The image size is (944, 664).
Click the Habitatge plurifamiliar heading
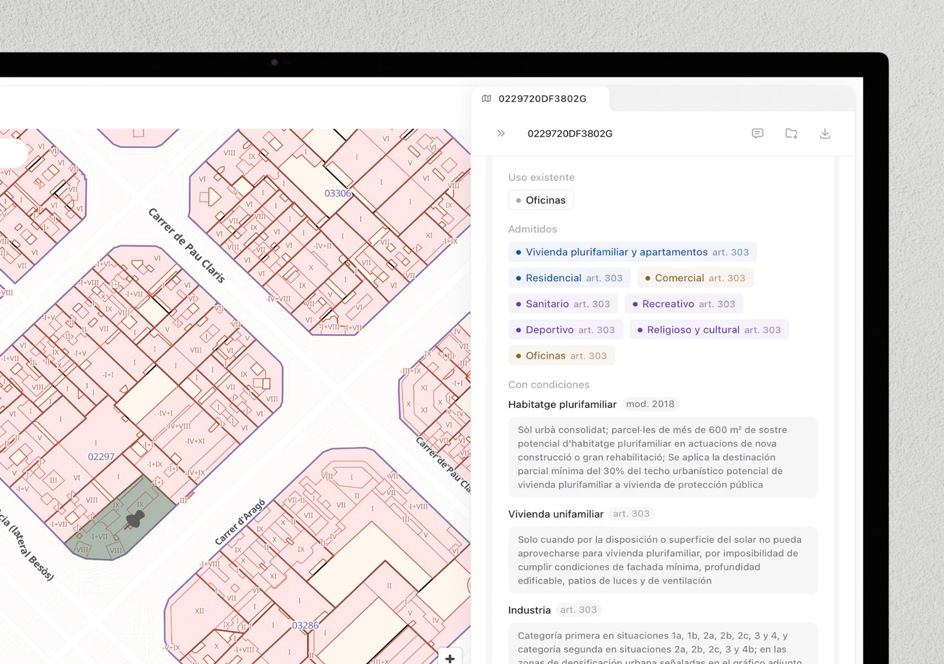point(562,404)
